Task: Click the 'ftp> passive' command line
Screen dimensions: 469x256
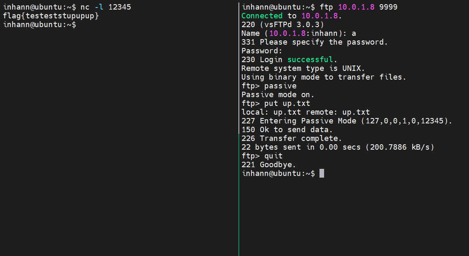Action: pyautogui.click(x=269, y=86)
